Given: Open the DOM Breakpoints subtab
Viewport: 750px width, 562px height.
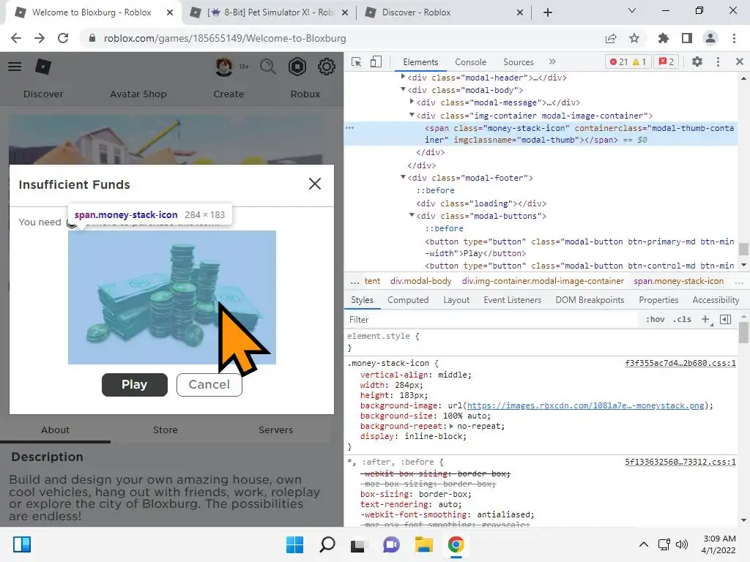Looking at the screenshot, I should point(590,300).
